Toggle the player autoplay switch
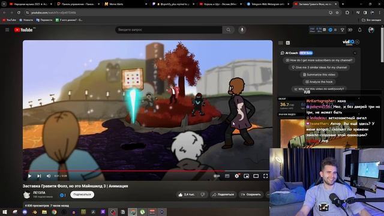 [217, 176]
